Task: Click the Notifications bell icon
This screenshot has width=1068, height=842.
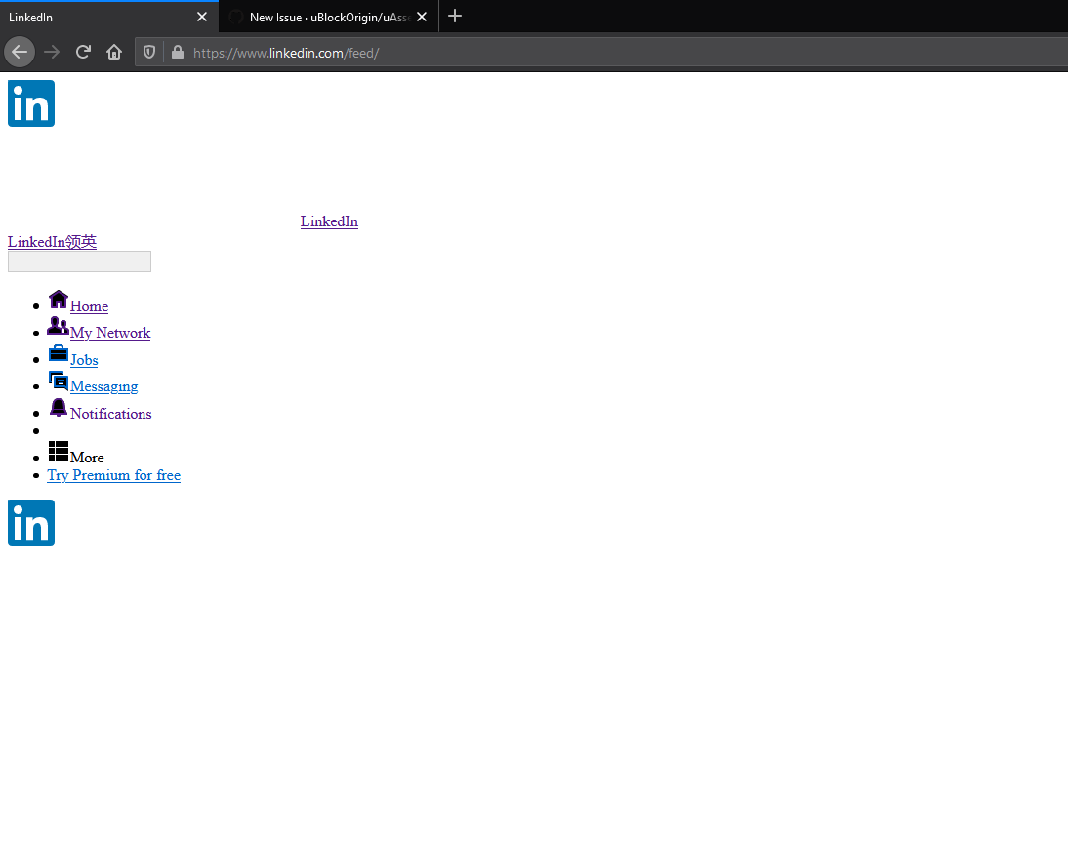Action: coord(59,407)
